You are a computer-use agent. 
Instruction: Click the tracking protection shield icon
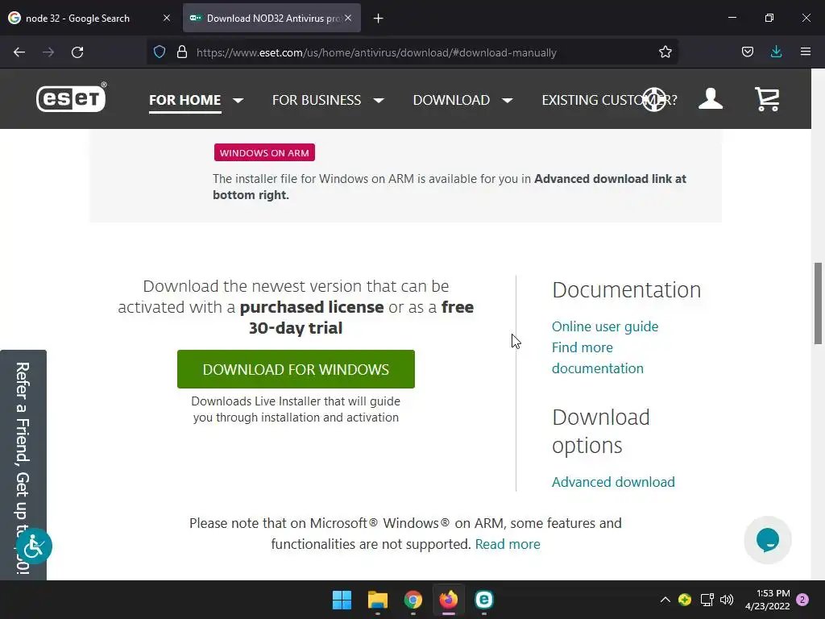click(x=160, y=52)
